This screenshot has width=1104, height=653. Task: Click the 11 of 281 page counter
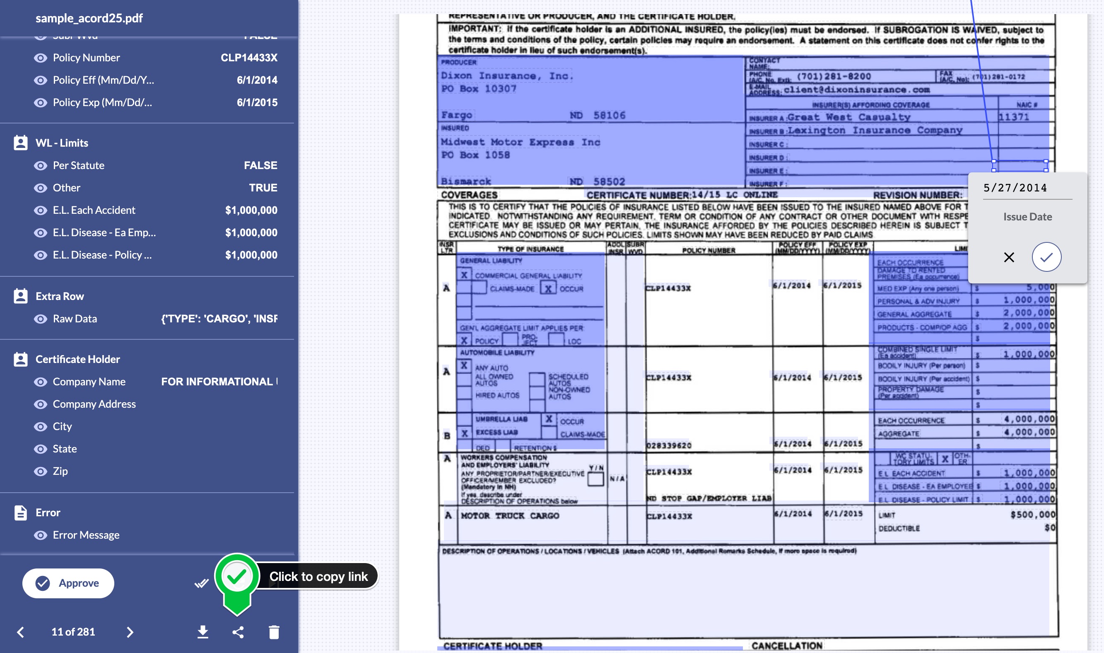(x=73, y=633)
